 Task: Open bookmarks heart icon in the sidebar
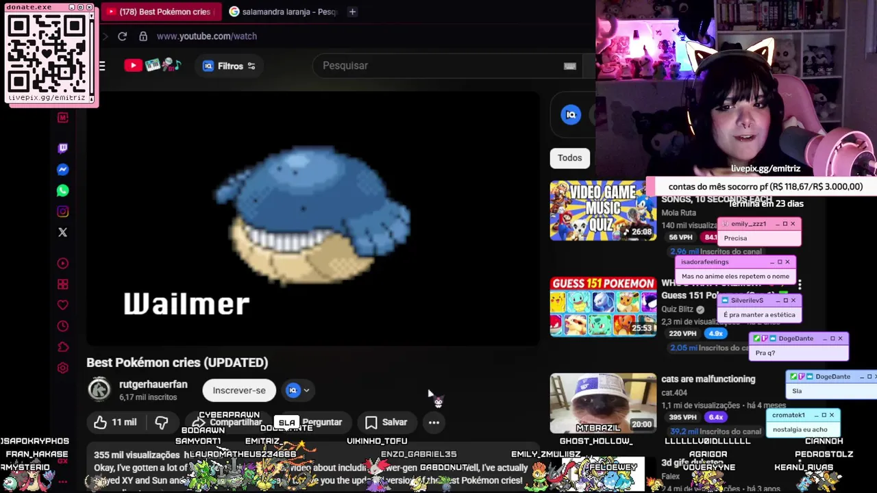(63, 305)
